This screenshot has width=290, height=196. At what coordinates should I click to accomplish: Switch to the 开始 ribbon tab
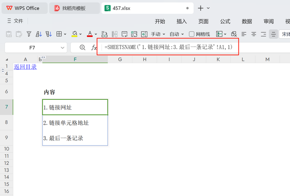(160, 21)
